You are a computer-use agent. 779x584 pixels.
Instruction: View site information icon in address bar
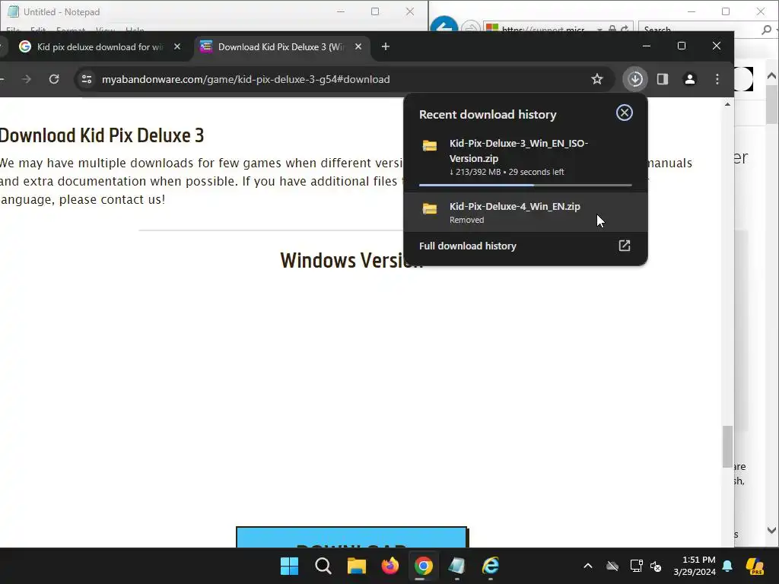[x=87, y=79]
